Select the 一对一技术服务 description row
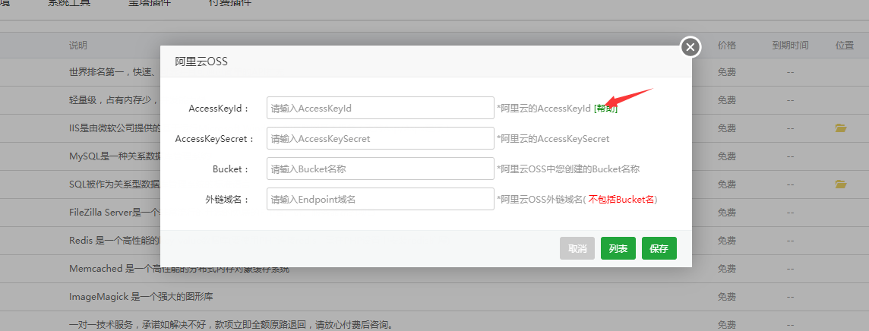Viewport: 869px width, 331px height. click(232, 324)
